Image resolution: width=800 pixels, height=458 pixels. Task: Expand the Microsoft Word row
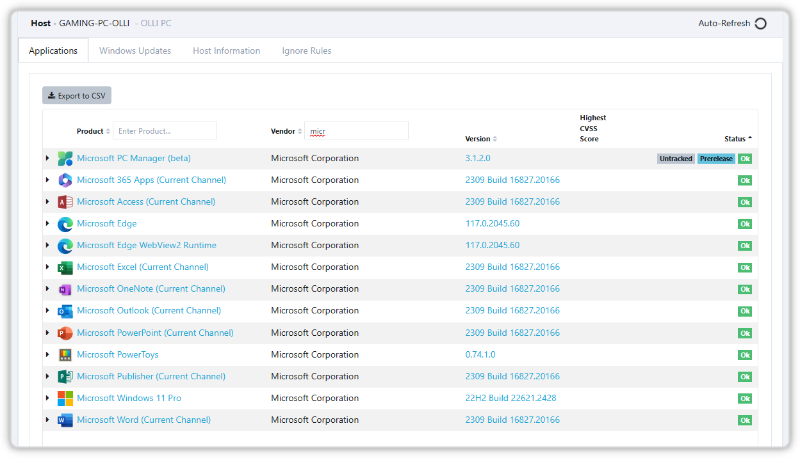pos(47,420)
